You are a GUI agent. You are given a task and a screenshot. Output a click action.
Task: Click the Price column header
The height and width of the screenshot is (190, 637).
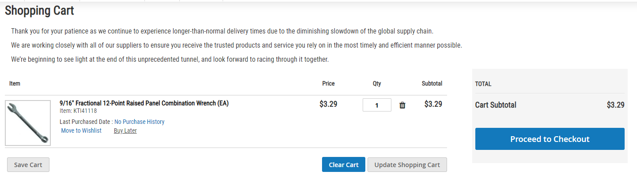point(328,83)
